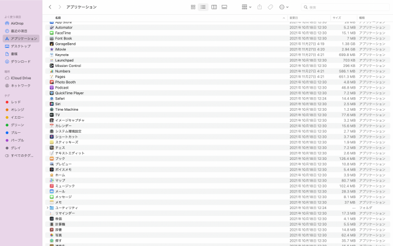
Task: Click the 2.94 GB size of iMovie
Action: [349, 49]
